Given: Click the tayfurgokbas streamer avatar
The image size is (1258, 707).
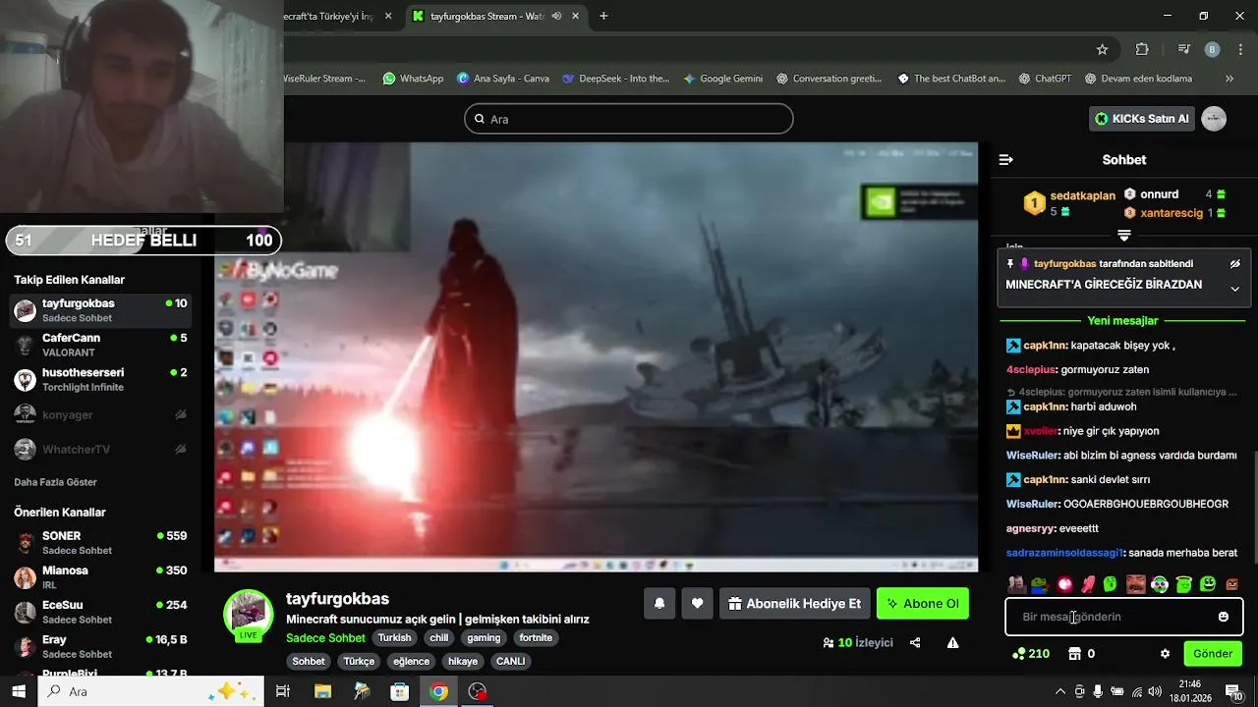Looking at the screenshot, I should tap(249, 614).
